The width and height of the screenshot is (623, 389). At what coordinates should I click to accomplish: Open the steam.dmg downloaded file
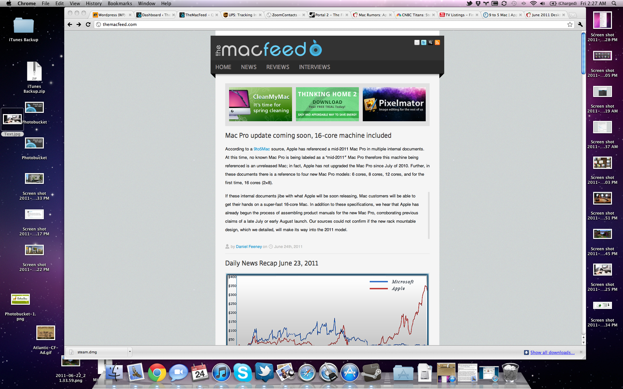tap(97, 352)
